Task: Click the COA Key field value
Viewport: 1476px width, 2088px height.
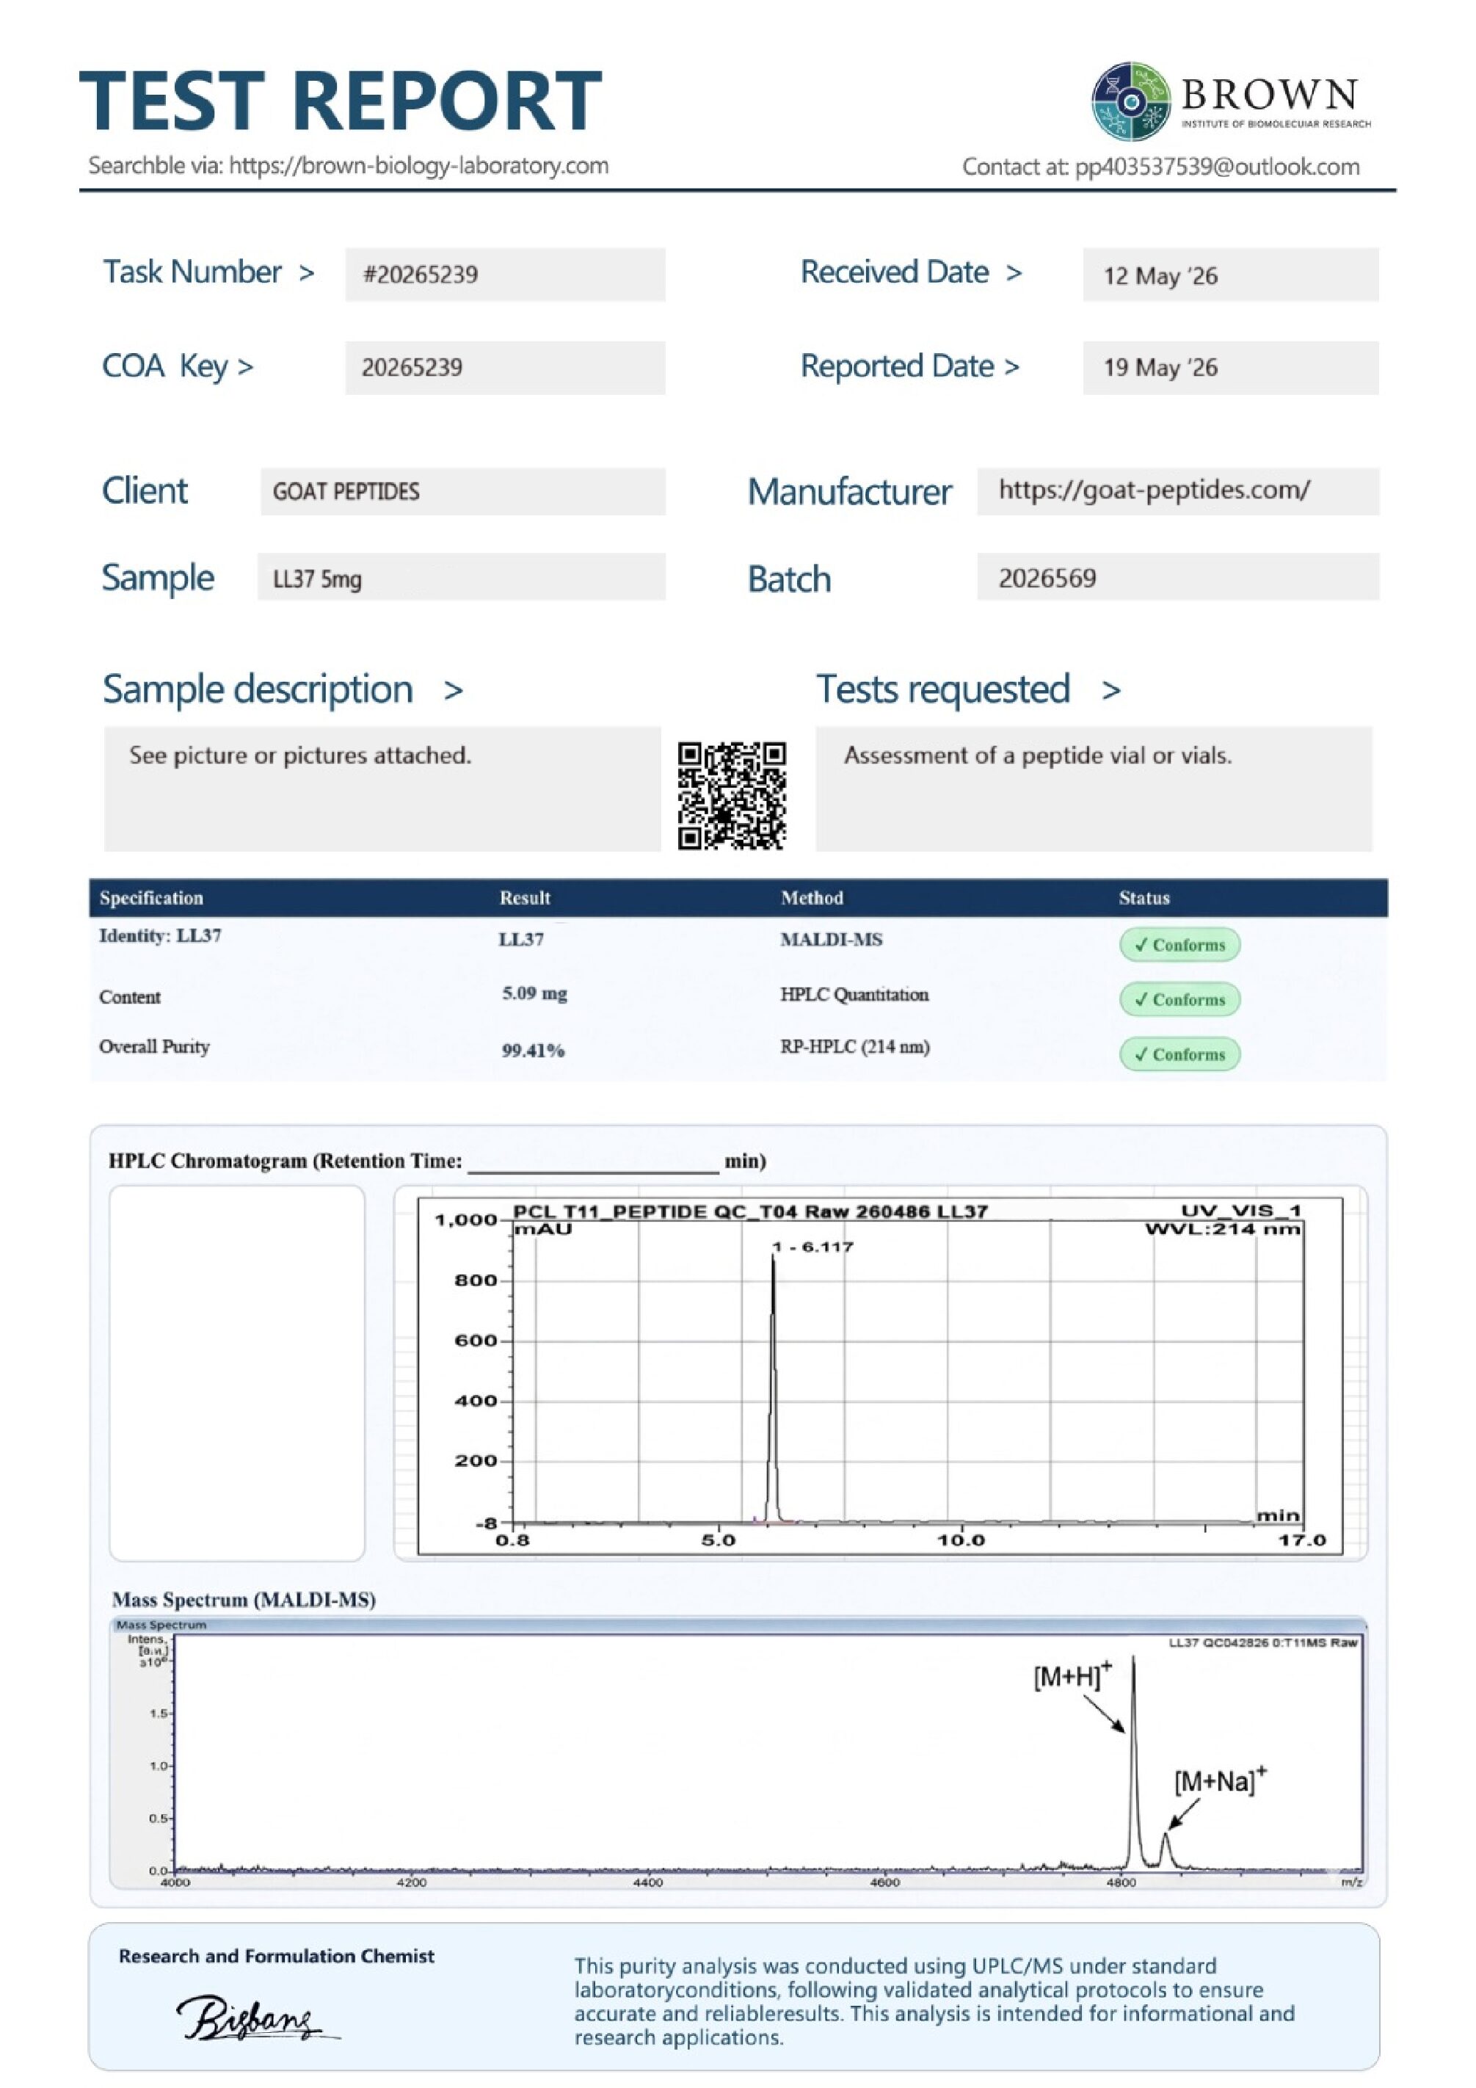Action: click(505, 367)
